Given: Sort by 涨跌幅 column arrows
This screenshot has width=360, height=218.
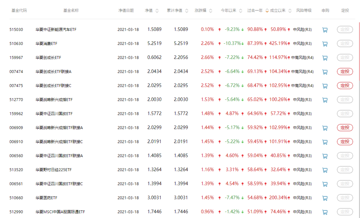Looking at the screenshot, I should click(x=211, y=11).
